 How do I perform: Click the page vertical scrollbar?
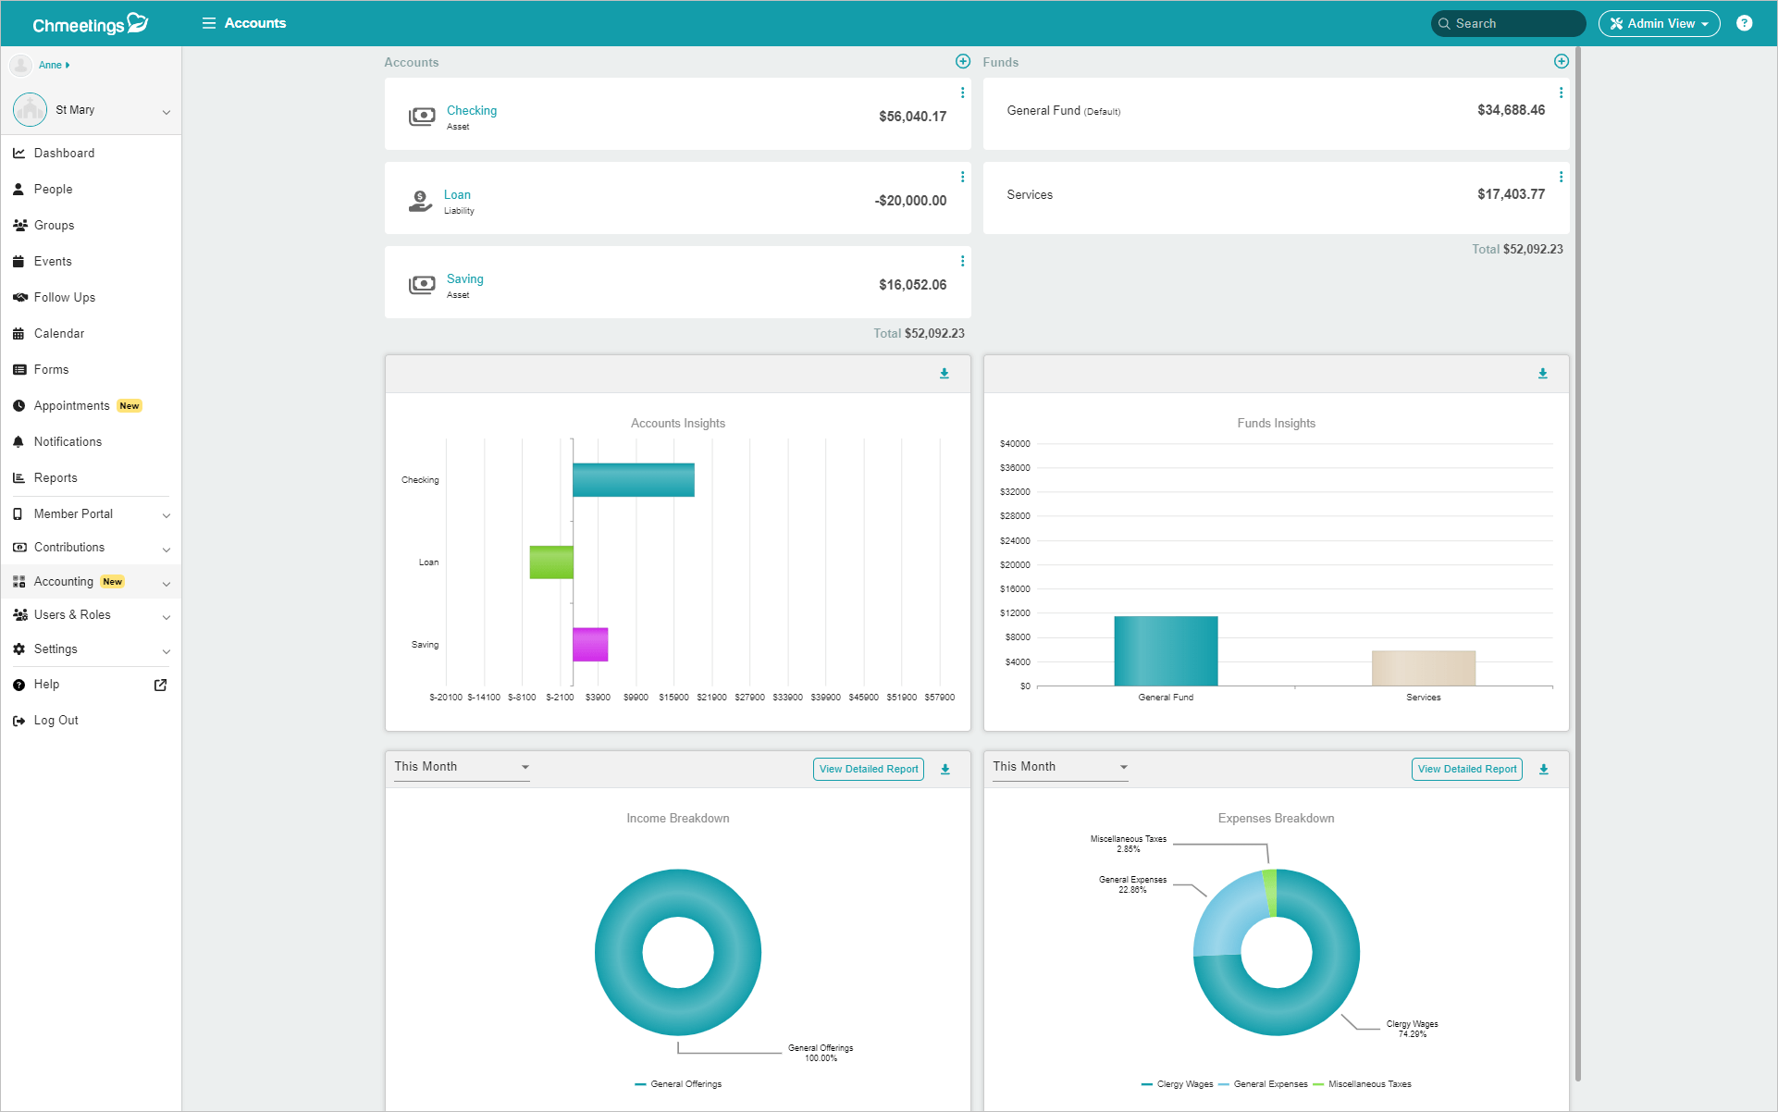pos(1578,564)
